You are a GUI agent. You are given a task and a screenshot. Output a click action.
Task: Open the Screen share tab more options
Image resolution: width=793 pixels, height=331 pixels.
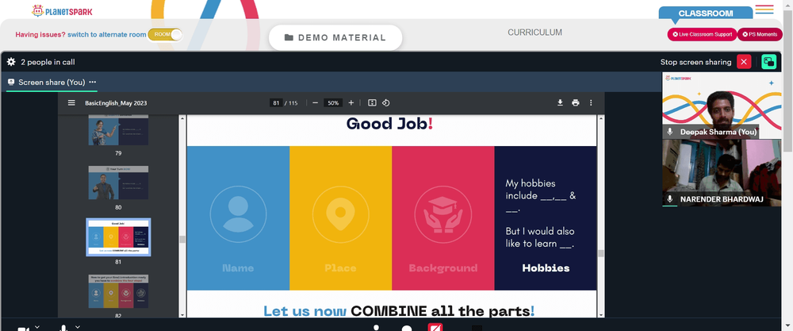pos(93,82)
